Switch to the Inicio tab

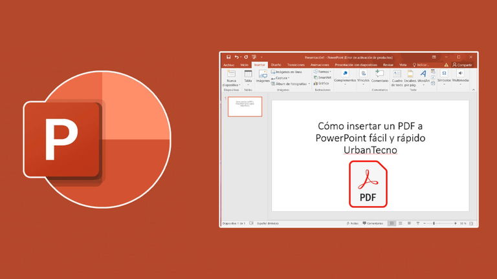245,65
